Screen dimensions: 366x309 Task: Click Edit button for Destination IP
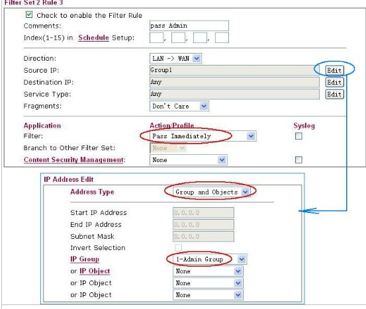point(334,82)
